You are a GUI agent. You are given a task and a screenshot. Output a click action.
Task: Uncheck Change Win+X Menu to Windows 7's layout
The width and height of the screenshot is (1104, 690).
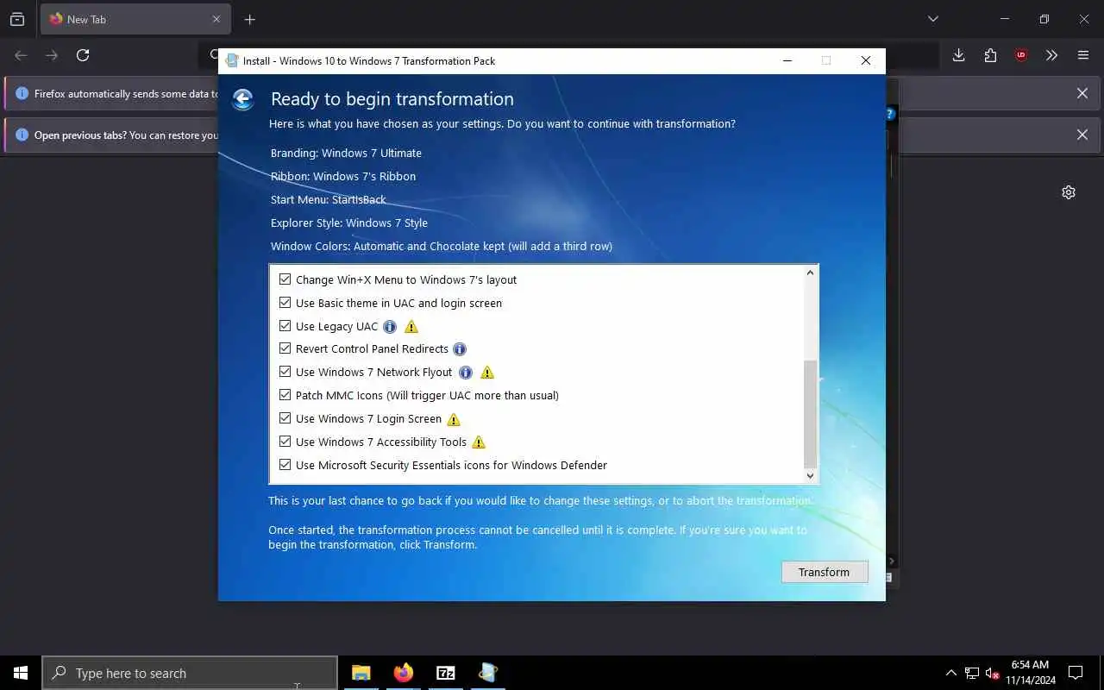point(285,279)
